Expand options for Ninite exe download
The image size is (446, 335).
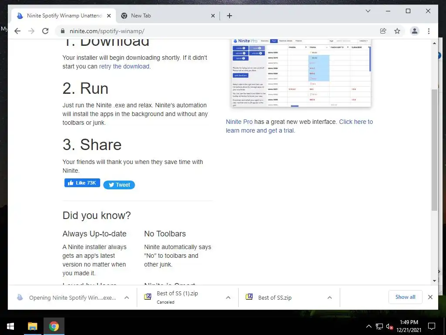[127, 297]
